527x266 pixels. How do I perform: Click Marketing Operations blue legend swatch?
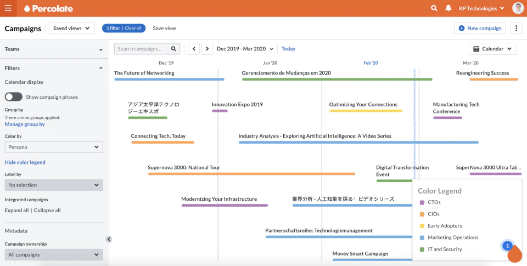coord(422,238)
